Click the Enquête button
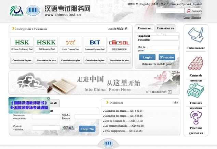Viewport: 217px width, 149px height. tap(87, 129)
